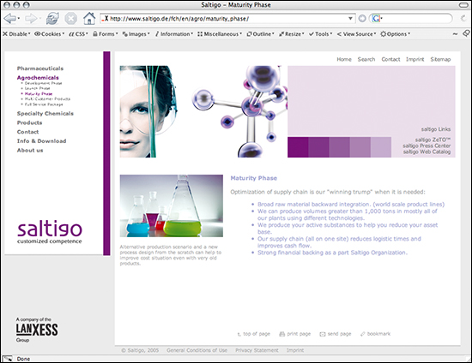This screenshot has height=363, width=472.
Task: Open the saltigo Web Catalog link
Action: [427, 152]
